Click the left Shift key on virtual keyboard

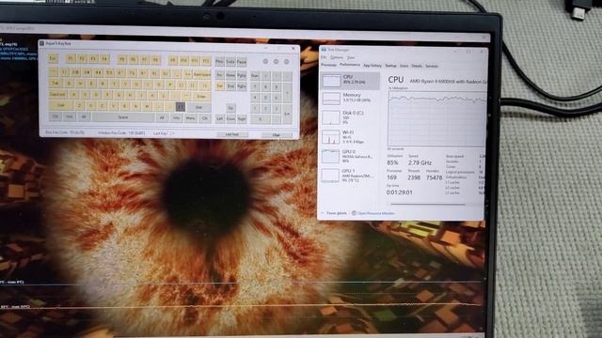[60, 105]
